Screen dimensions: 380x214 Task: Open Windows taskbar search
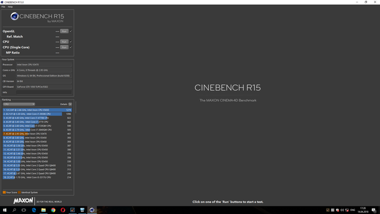pyautogui.click(x=14, y=210)
